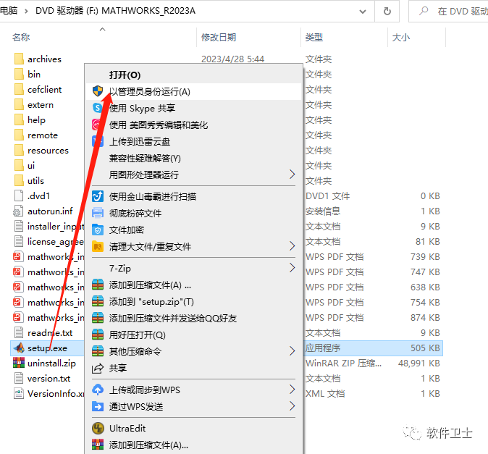This screenshot has width=488, height=454.
Task: Open the help folder
Action: click(x=36, y=119)
